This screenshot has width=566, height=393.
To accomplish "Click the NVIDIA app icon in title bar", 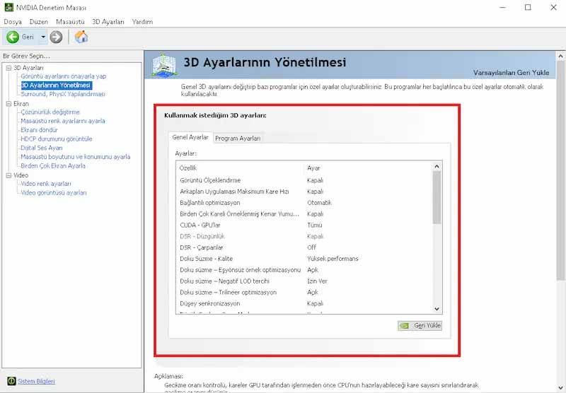I will point(8,7).
